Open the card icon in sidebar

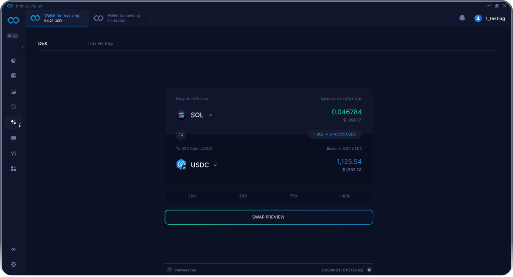[13, 138]
